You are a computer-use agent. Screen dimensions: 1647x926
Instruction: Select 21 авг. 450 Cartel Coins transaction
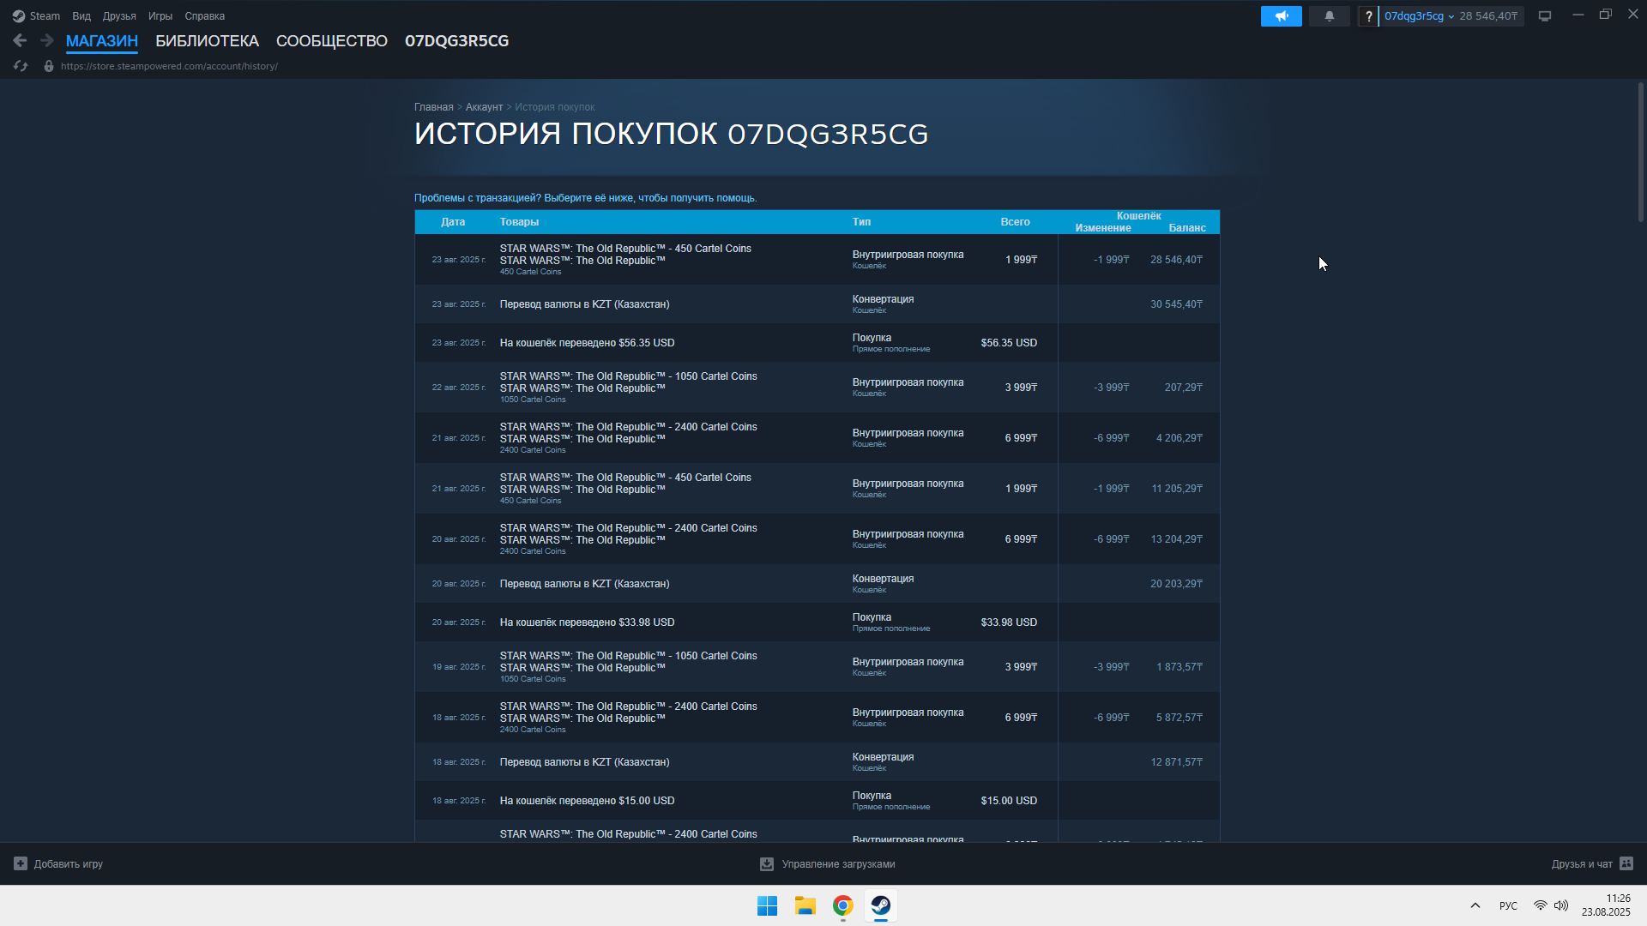pyautogui.click(x=817, y=489)
